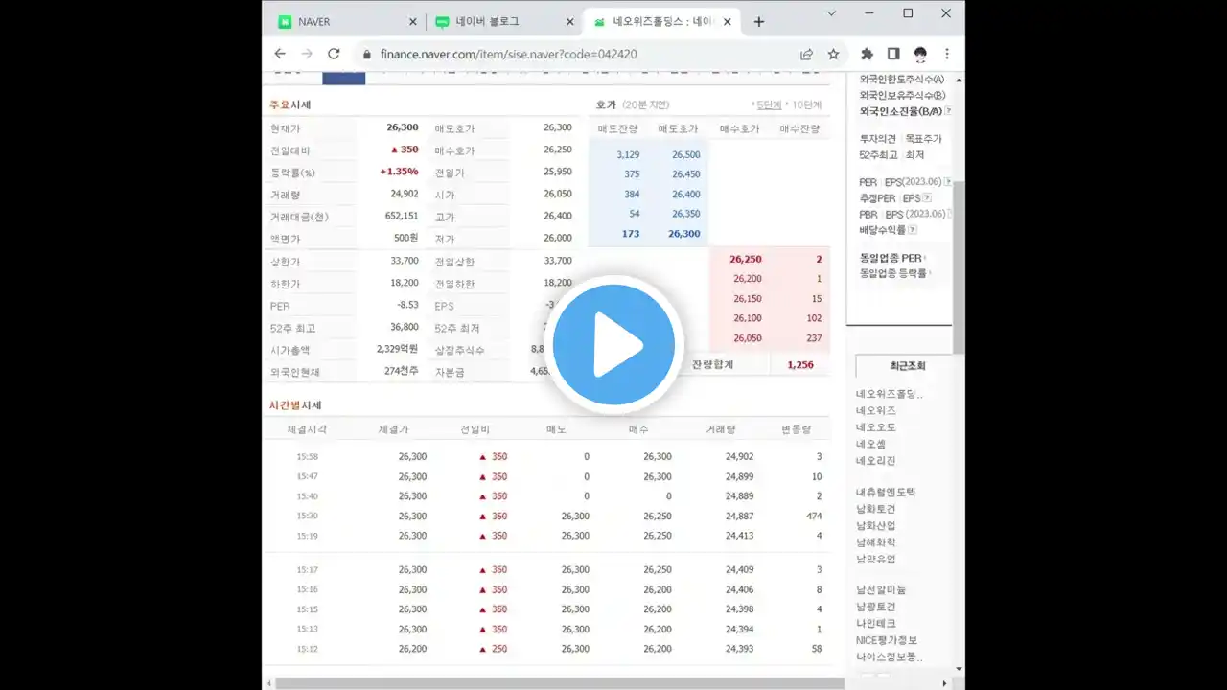The width and height of the screenshot is (1227, 690).
Task: Open 나이스정보통.. in the sidebar list
Action: click(x=889, y=656)
